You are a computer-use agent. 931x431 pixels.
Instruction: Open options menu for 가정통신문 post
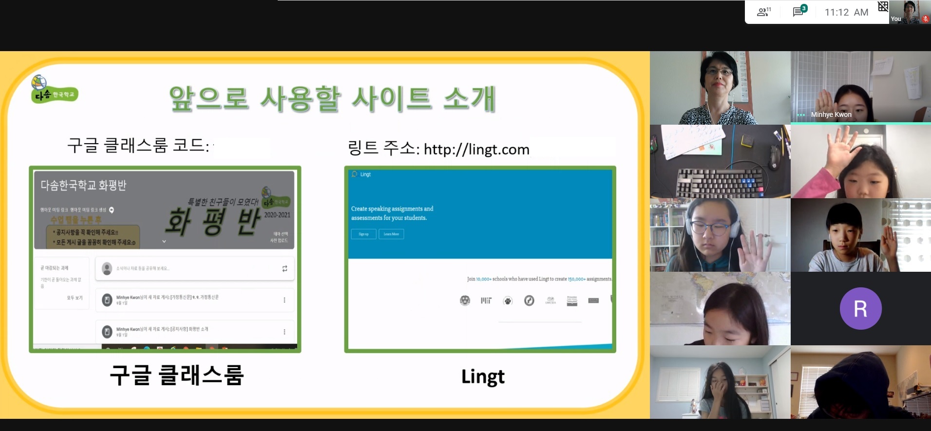click(285, 300)
